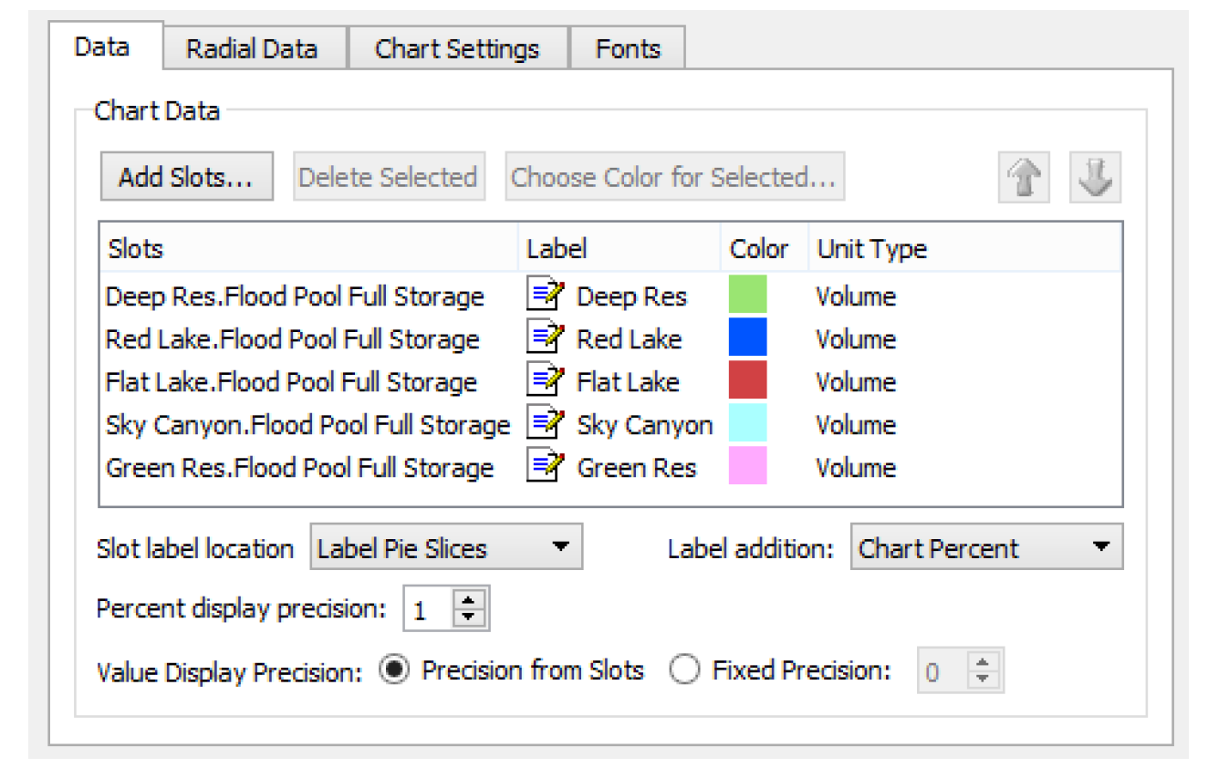Click the move up arrow icon
The height and width of the screenshot is (768, 1208).
pyautogui.click(x=1024, y=176)
